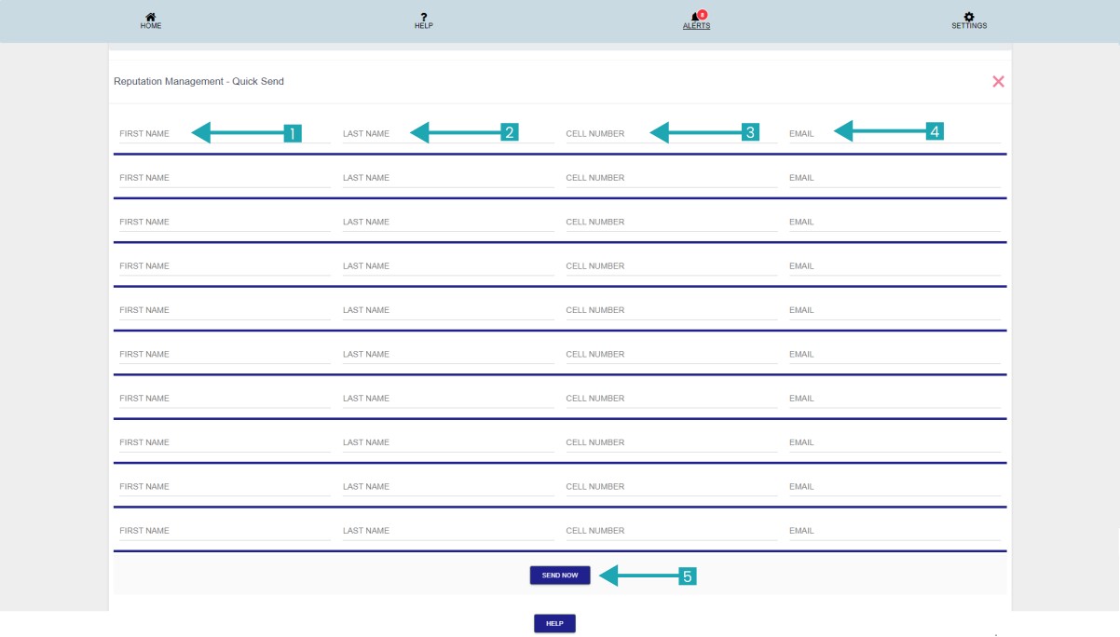Select the Email field in the last row
1120x637 pixels.
tap(894, 531)
